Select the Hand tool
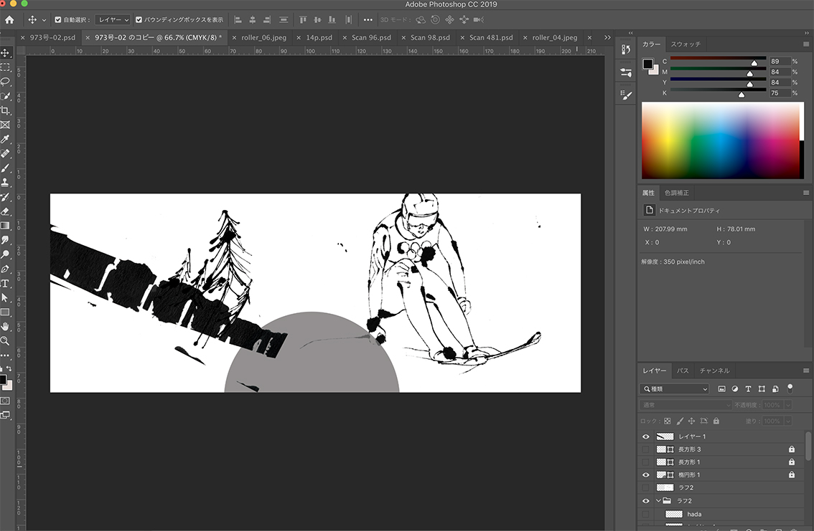 [5, 327]
